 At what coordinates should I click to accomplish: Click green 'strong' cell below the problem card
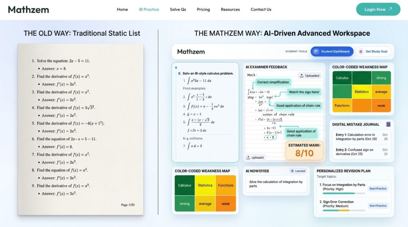(x=184, y=204)
